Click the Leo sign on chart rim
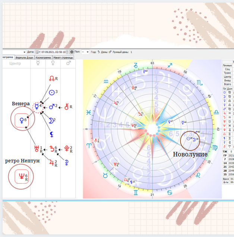Screen dimensions: 234x237 (198, 175)
